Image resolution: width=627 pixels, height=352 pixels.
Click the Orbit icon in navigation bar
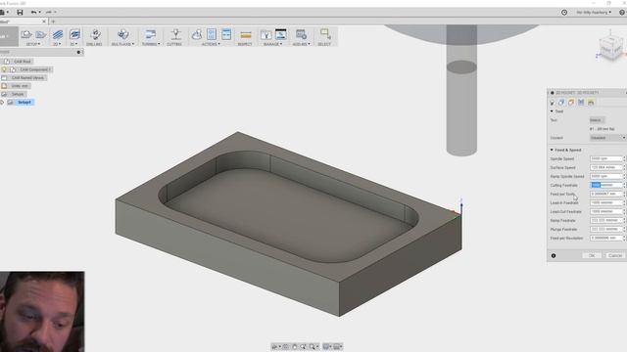click(x=274, y=347)
